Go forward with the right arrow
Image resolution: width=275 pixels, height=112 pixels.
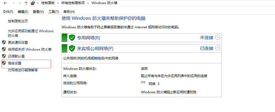pyautogui.click(x=13, y=3)
